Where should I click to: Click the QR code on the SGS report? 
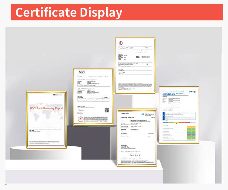(x=107, y=110)
